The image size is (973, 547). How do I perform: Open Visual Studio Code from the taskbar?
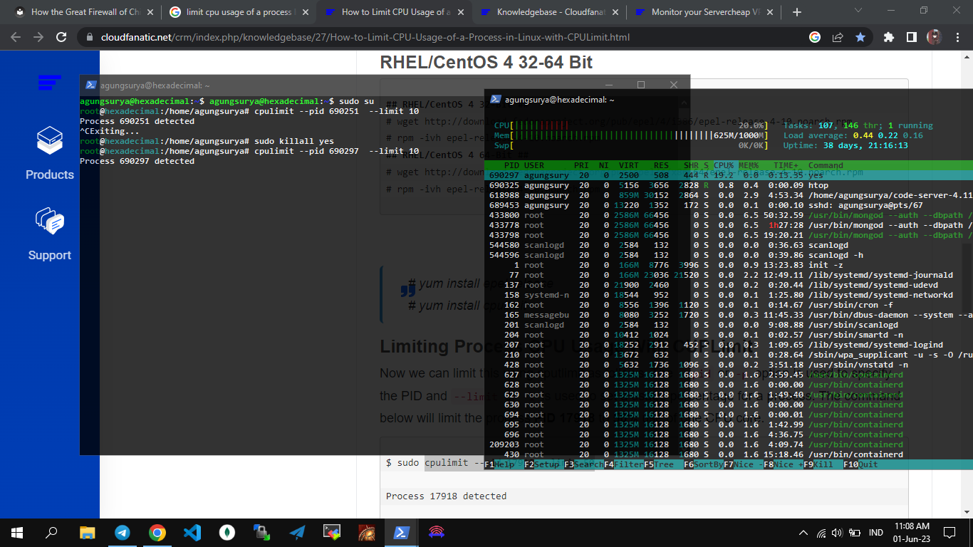click(x=192, y=532)
